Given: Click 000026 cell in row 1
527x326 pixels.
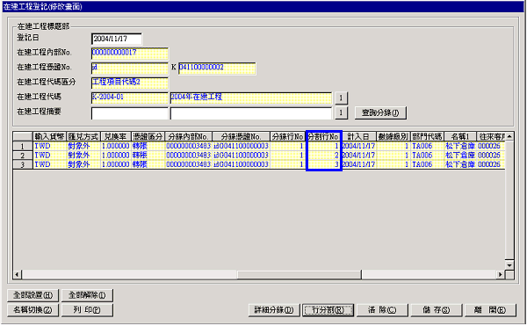Looking at the screenshot, I should (x=491, y=146).
